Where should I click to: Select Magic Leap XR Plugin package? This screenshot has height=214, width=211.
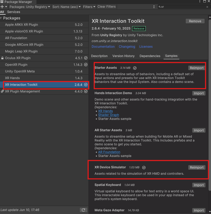pos(44,51)
